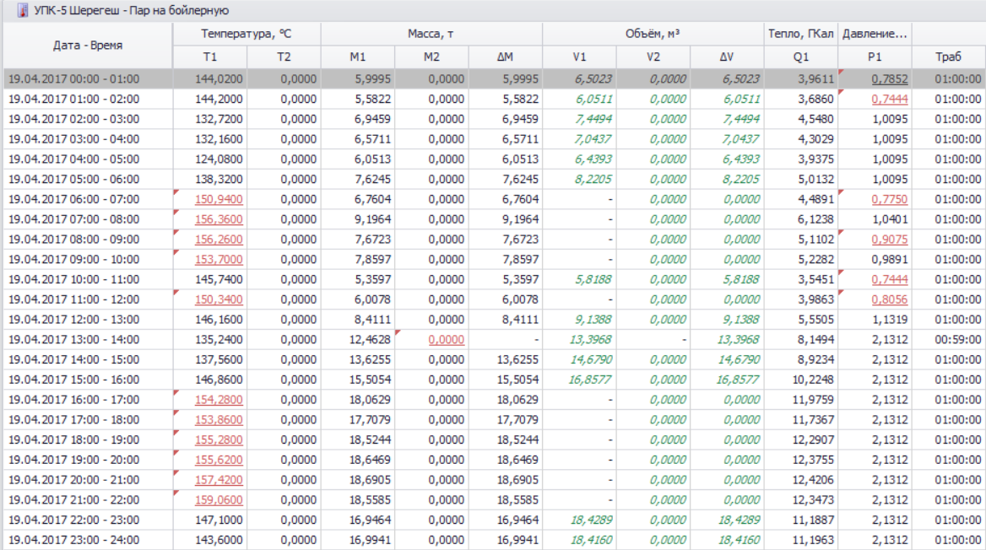This screenshot has width=986, height=550.
Task: Open the flagged P1 value 0,7852
Action: click(890, 79)
